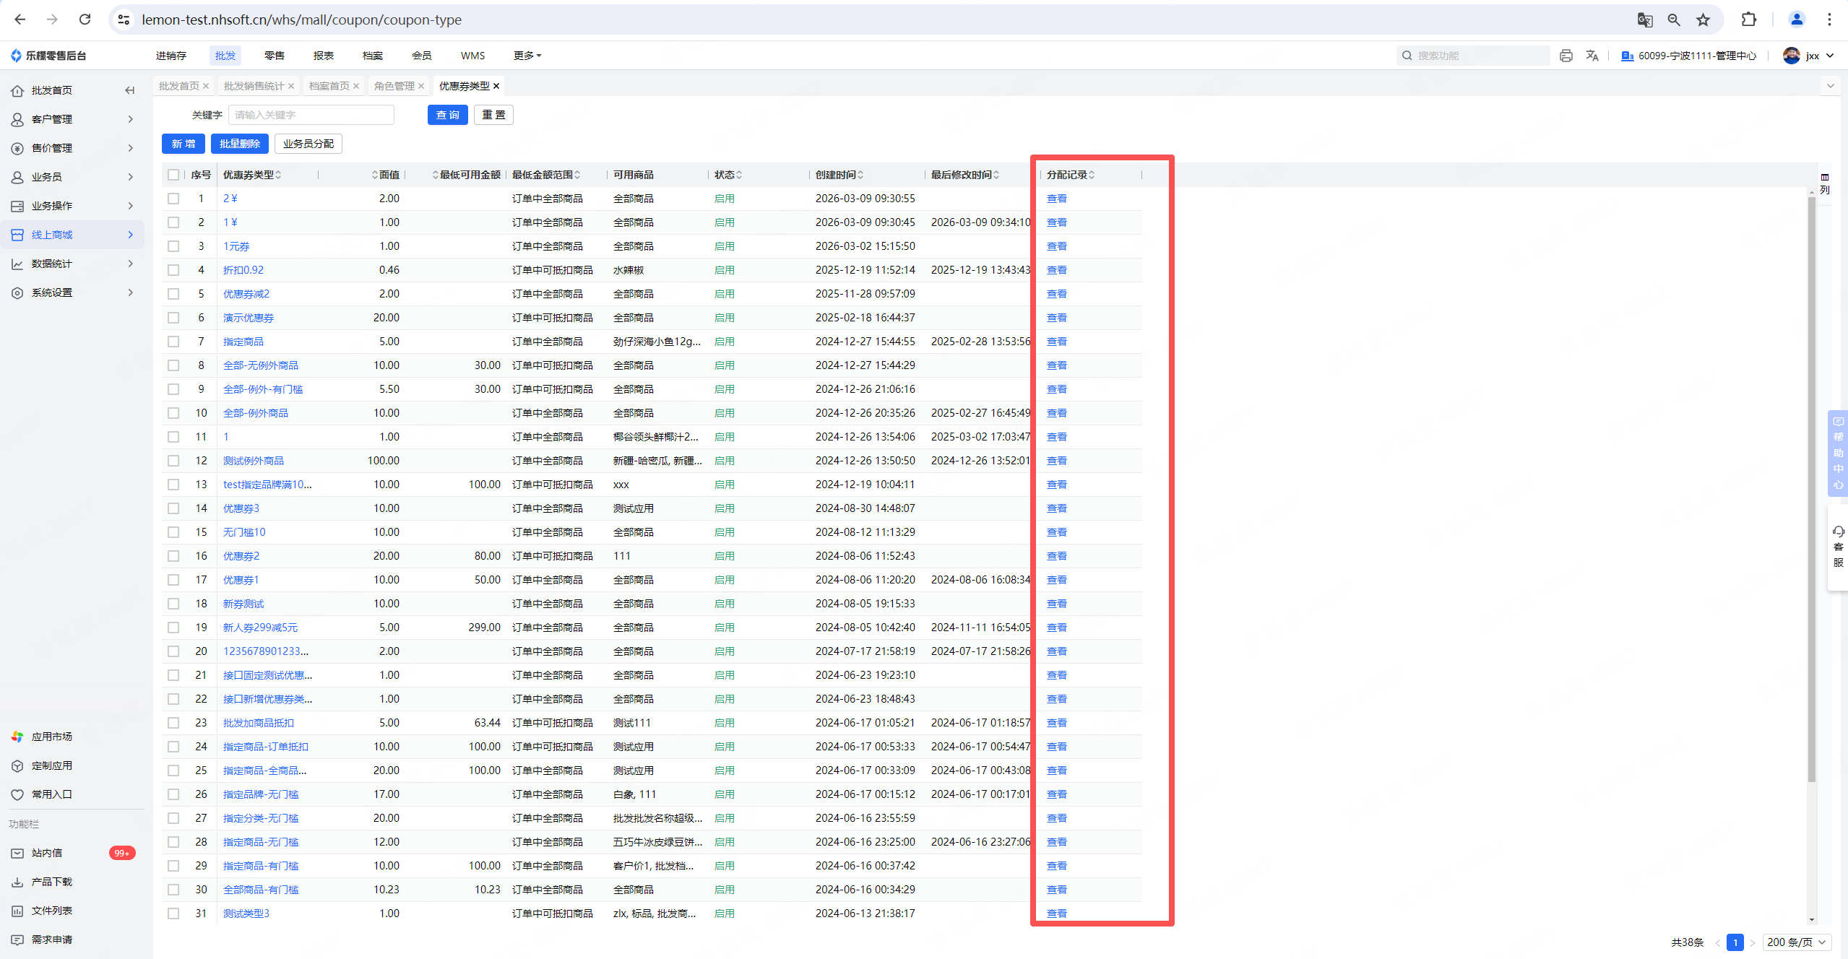Collapse the left sidebar with the arrow icon
The width and height of the screenshot is (1848, 959).
point(130,90)
